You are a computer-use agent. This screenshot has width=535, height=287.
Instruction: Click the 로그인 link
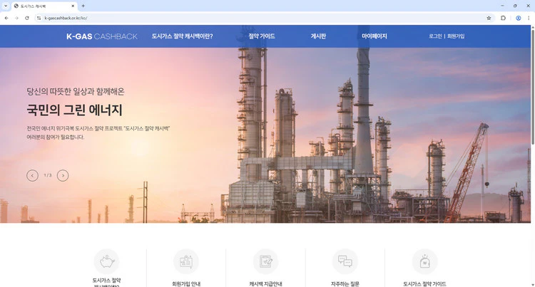click(x=435, y=36)
